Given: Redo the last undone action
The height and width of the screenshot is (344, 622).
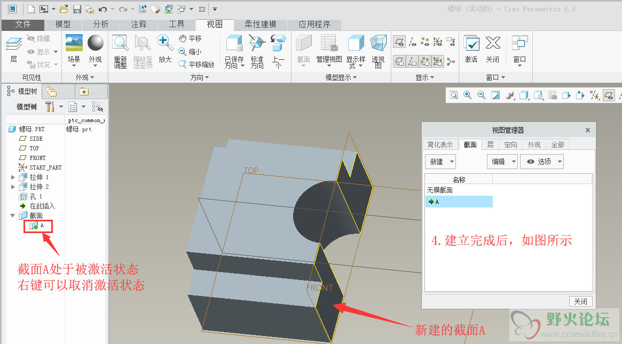Looking at the screenshot, I should [x=123, y=9].
